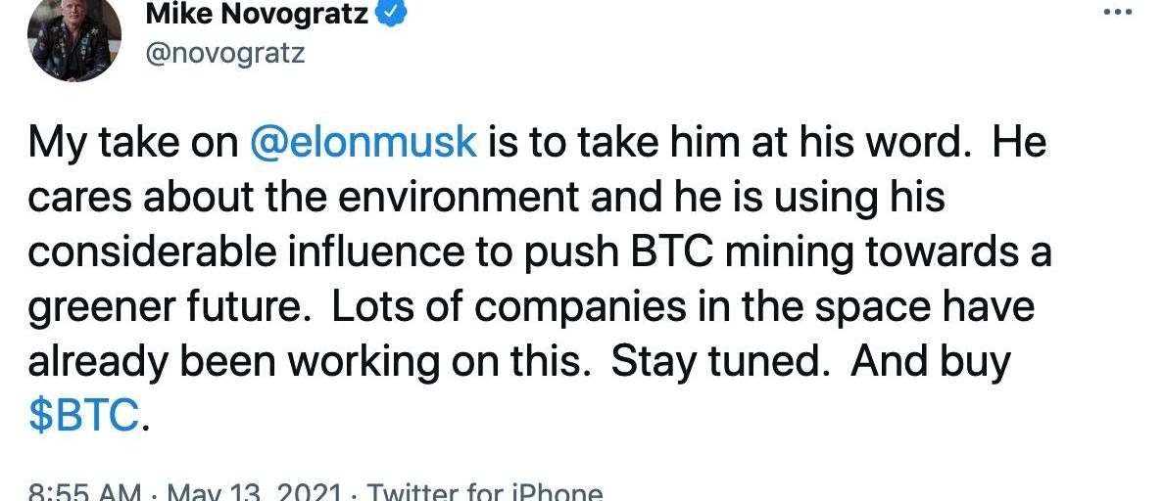This screenshot has width=1164, height=501.
Task: Open the three-dot more options menu
Action: [1118, 13]
